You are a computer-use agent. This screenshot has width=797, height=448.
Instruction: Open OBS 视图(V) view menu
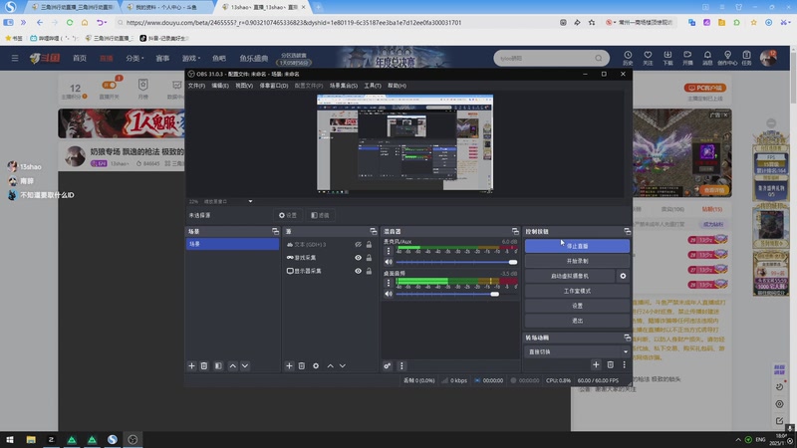[x=244, y=86]
